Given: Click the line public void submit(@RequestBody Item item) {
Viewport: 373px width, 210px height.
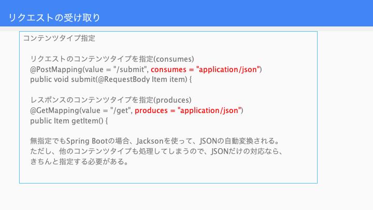Looking at the screenshot, I should click(111, 79).
